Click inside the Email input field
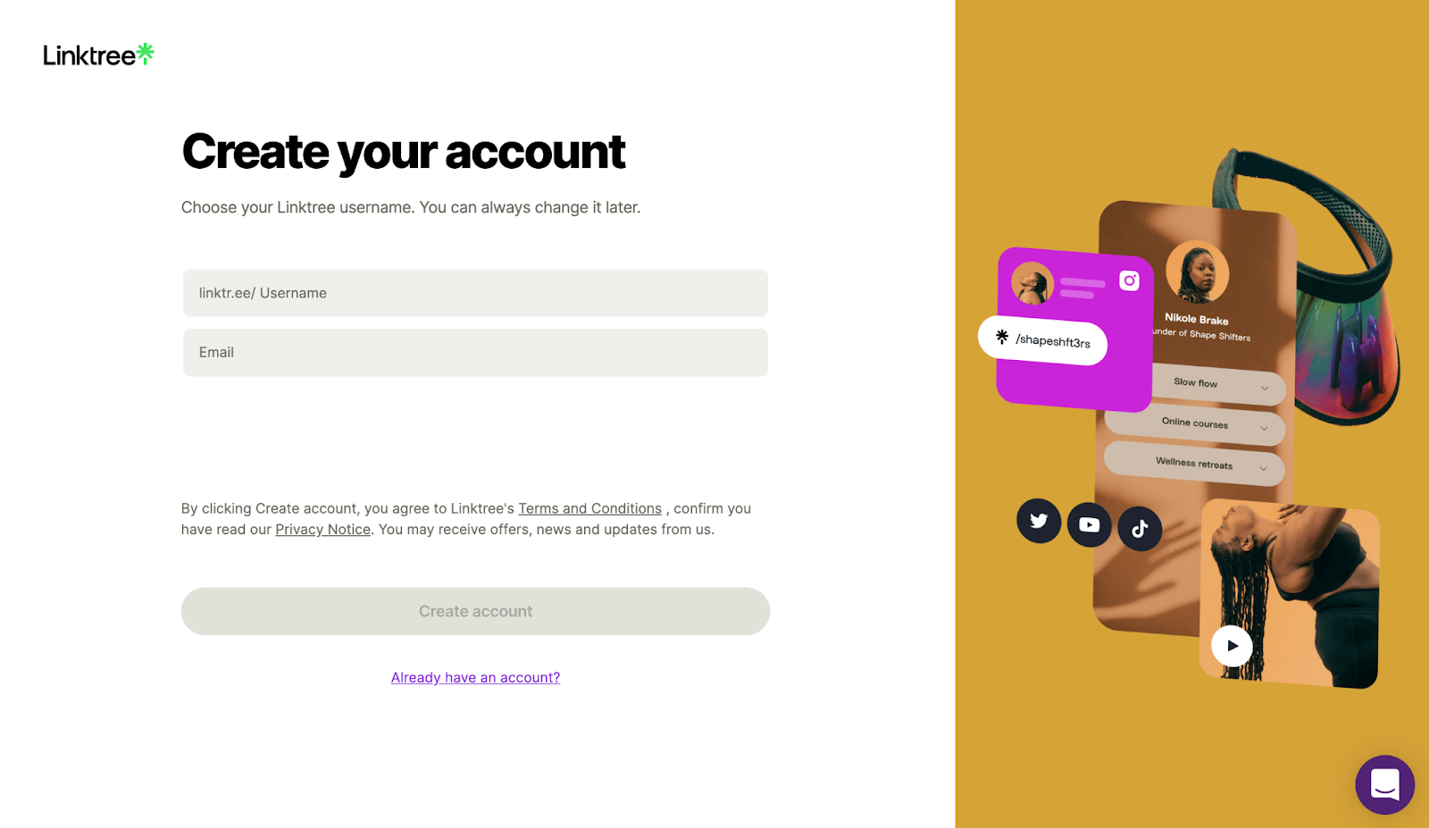The width and height of the screenshot is (1429, 828). (x=475, y=352)
